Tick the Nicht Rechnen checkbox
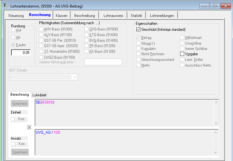233x161 pixels. pyautogui.click(x=138, y=54)
